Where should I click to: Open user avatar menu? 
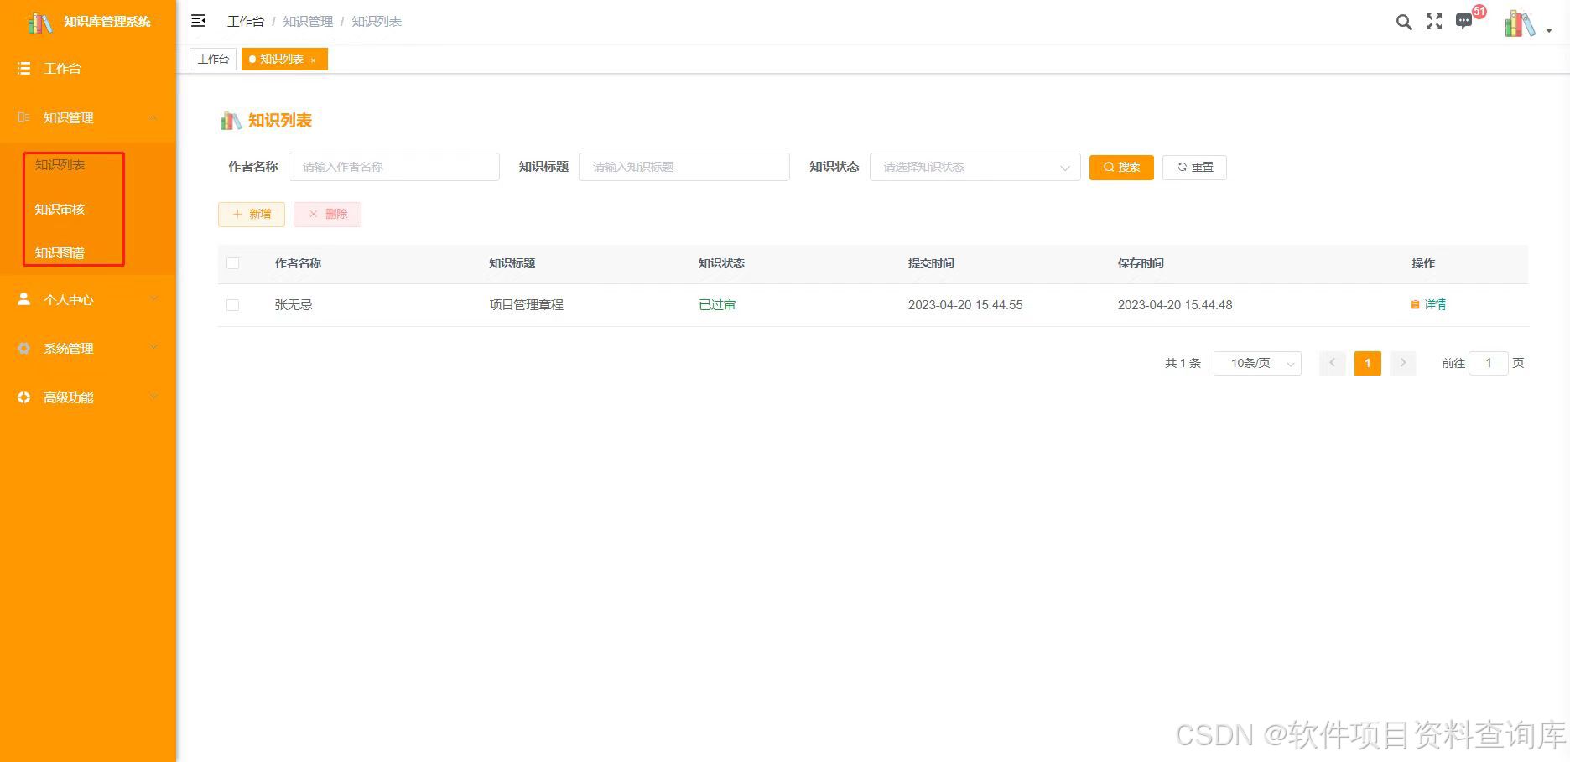(x=1526, y=23)
